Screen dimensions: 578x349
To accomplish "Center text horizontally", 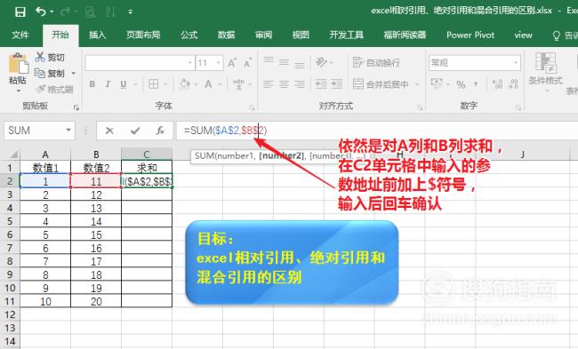I will [284, 84].
